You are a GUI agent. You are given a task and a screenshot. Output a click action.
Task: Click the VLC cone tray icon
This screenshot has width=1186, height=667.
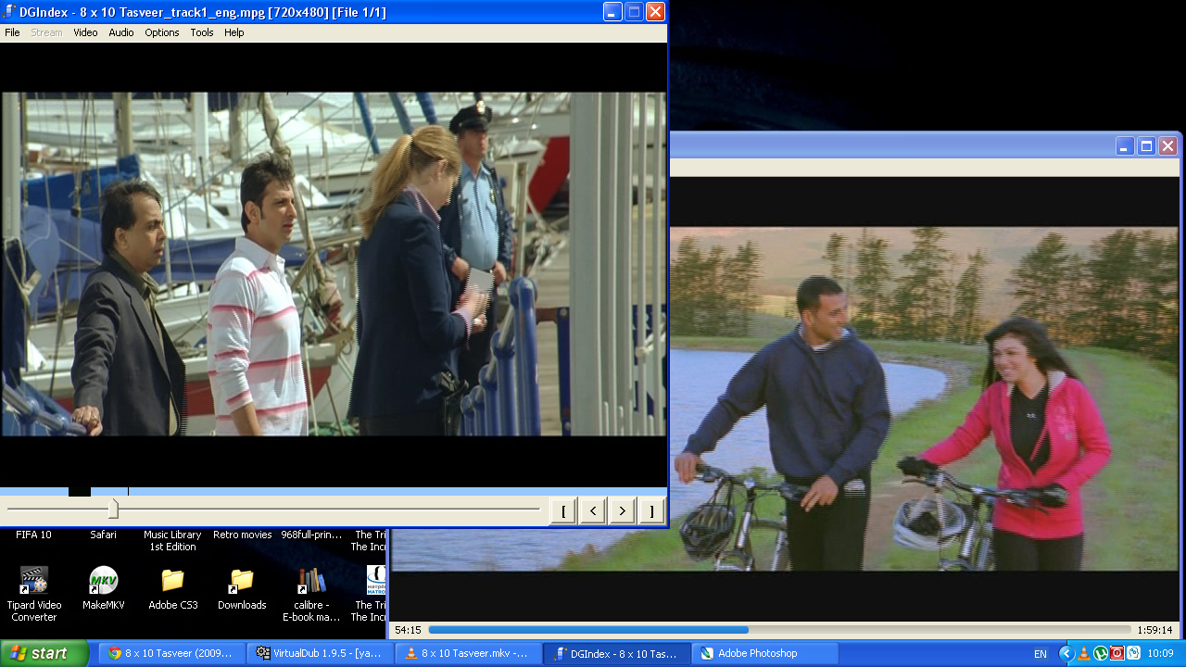tap(1083, 654)
